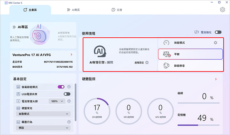Click the CPU使用率 17% gauge

[x=97, y=111]
